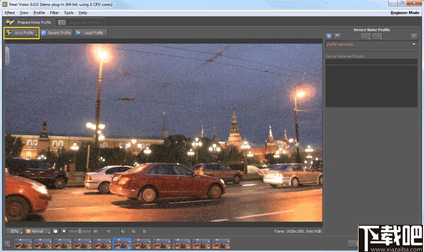Expand the 'profile not ready' dropdown arrow
Viewport: 424px width, 252px height.
coord(414,44)
